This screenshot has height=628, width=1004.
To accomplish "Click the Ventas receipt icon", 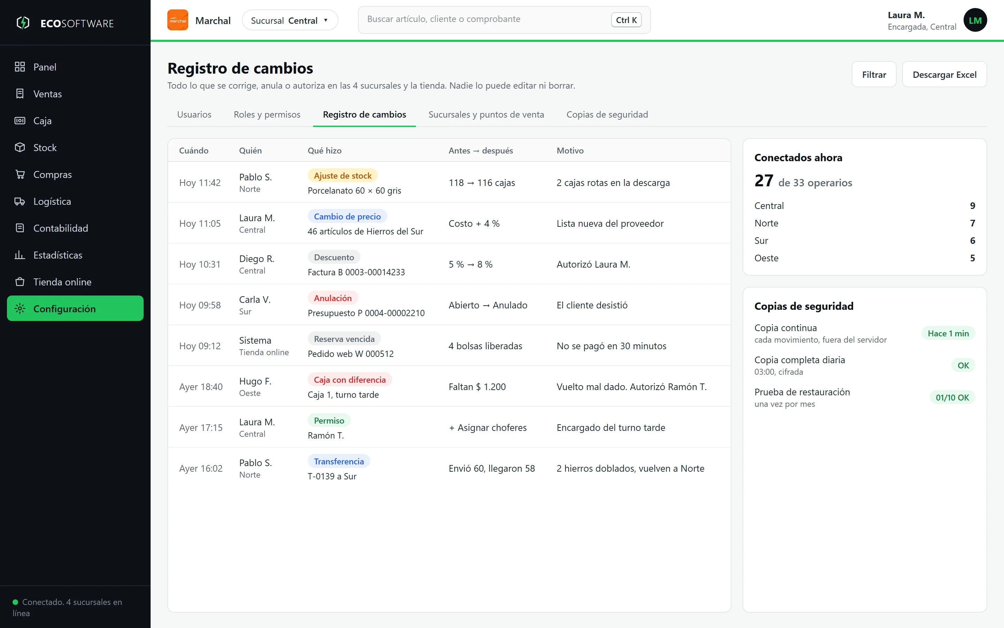I will pyautogui.click(x=20, y=94).
